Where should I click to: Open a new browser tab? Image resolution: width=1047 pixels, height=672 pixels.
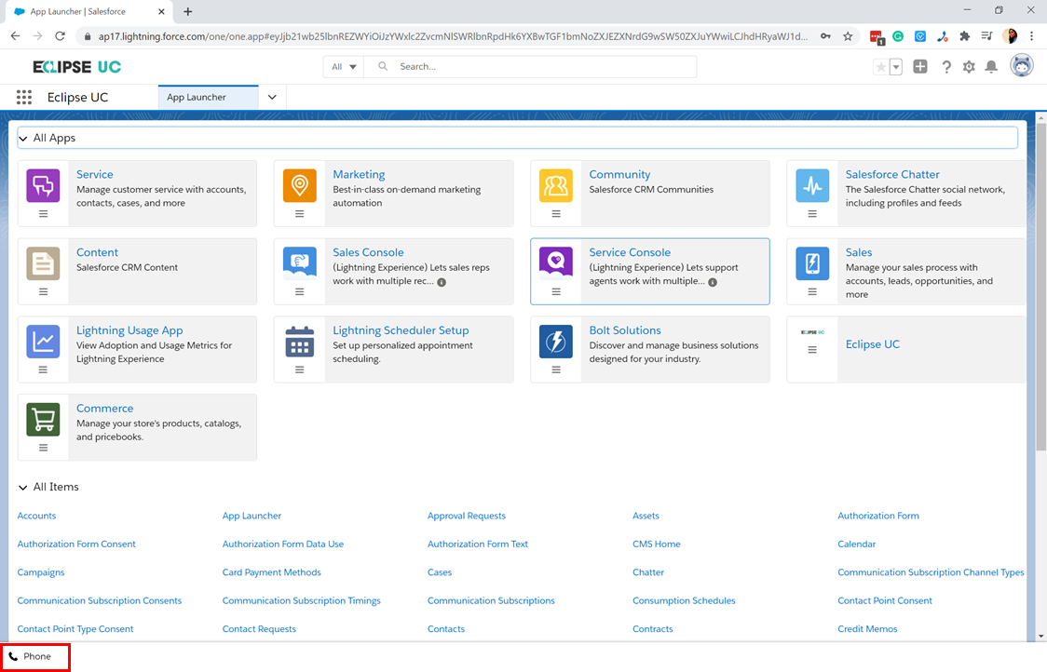pos(187,11)
